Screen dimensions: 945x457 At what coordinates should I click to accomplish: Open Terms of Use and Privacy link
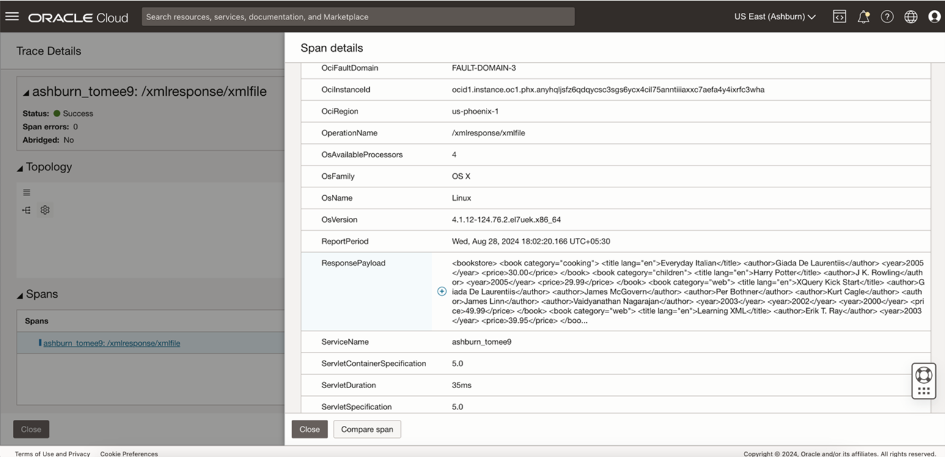[x=53, y=453]
